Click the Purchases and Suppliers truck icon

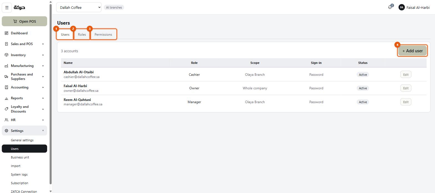point(6,77)
